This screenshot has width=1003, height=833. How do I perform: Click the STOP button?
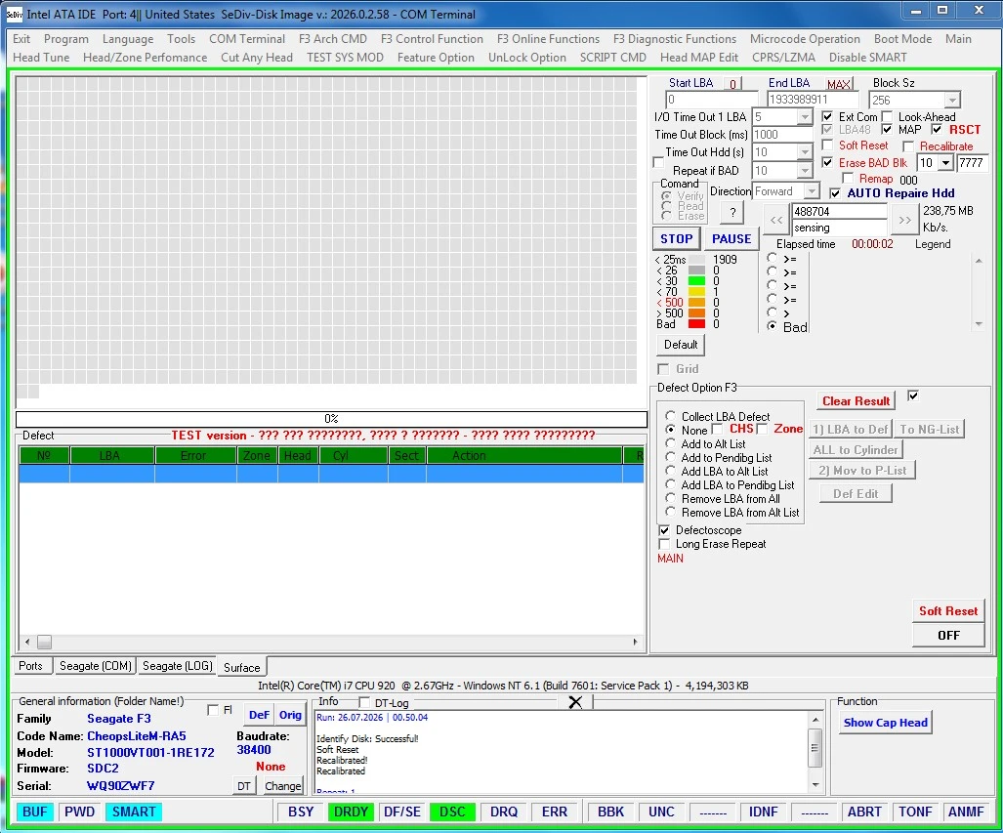[x=676, y=238]
